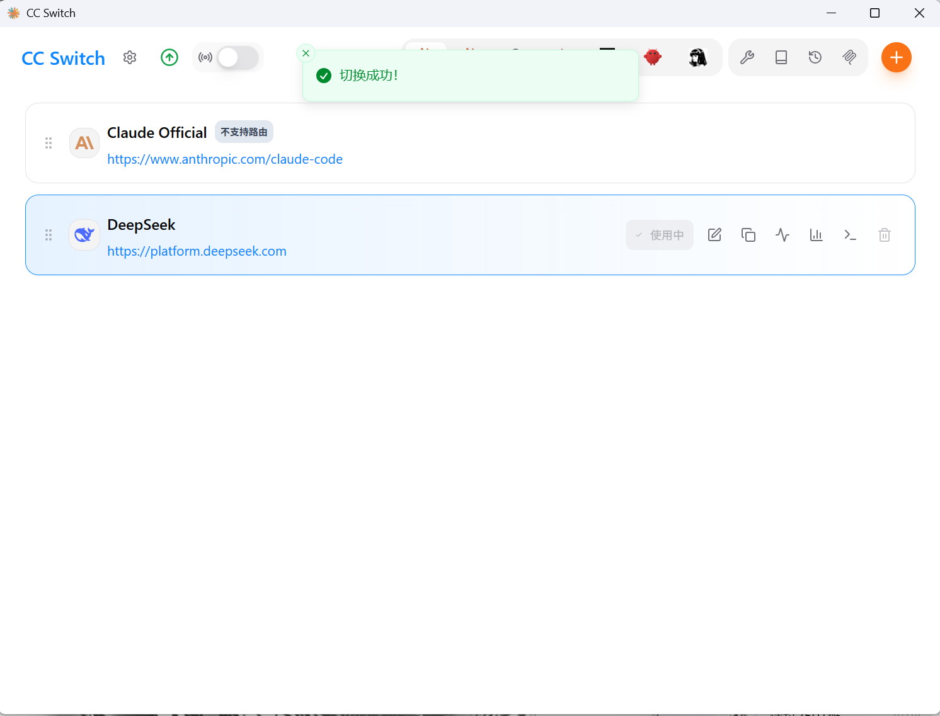
Task: View usage statistics for DeepSeek
Action: point(817,235)
